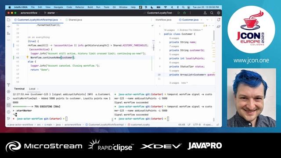Click the src breadcrumb in navigation bar

click(x=39, y=125)
